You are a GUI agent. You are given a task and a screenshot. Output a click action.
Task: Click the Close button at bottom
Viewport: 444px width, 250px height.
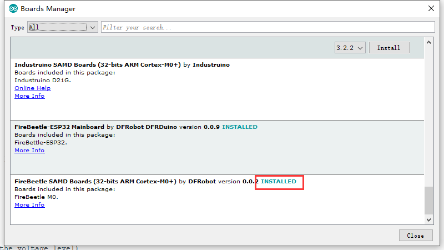click(x=416, y=236)
